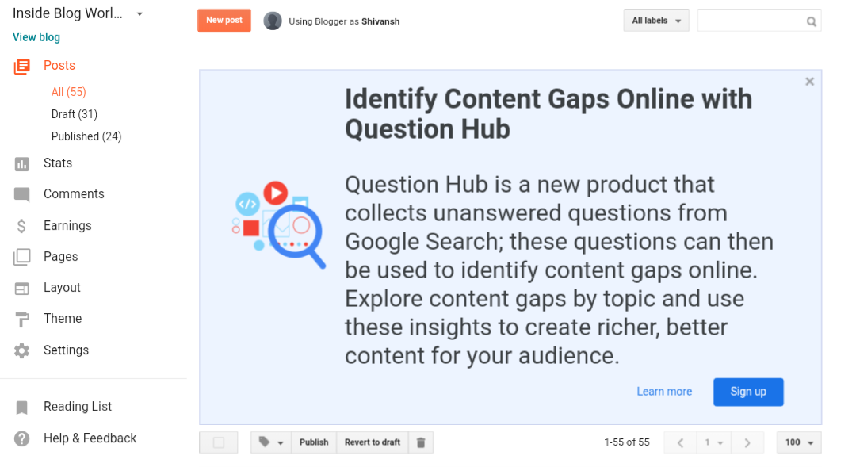Dismiss the Question Hub banner
Viewport: 856px width, 467px height.
click(809, 82)
